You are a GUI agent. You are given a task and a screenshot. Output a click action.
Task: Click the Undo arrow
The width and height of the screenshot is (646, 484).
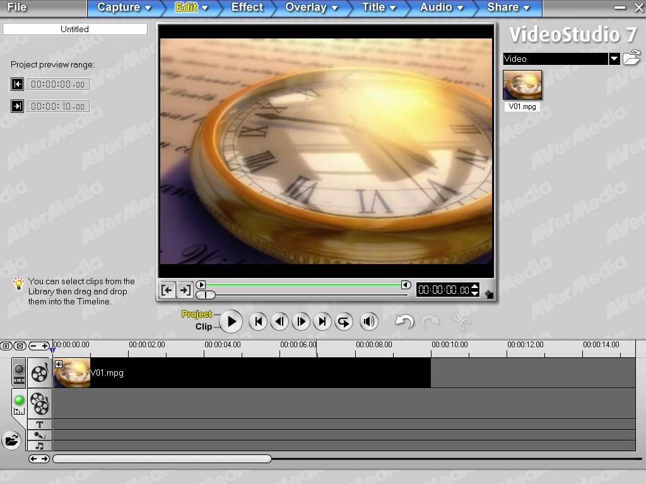point(404,321)
